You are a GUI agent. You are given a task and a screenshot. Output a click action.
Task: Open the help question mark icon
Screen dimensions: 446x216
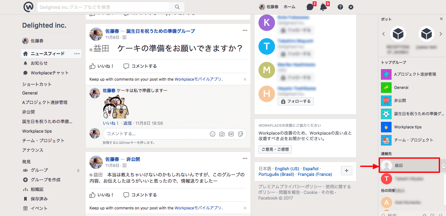click(340, 7)
